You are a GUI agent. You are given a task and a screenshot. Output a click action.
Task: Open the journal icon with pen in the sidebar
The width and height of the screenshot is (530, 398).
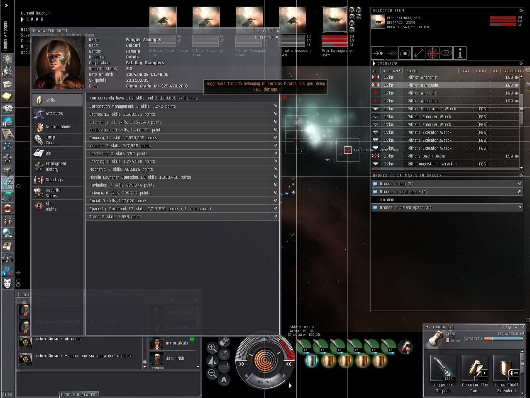(x=7, y=133)
